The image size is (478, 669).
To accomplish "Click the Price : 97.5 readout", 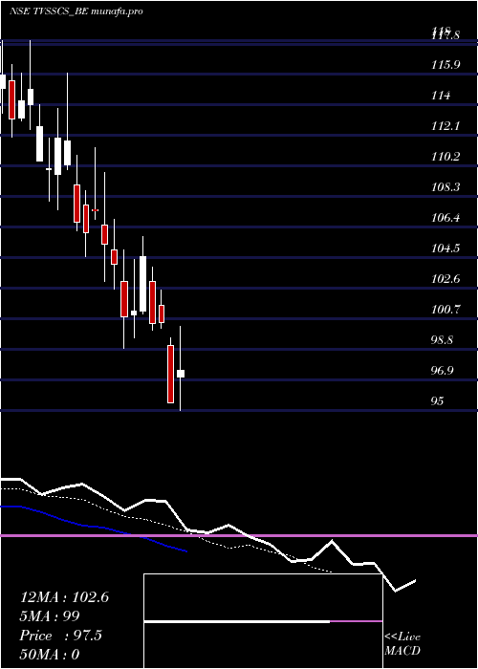I will [60, 636].
